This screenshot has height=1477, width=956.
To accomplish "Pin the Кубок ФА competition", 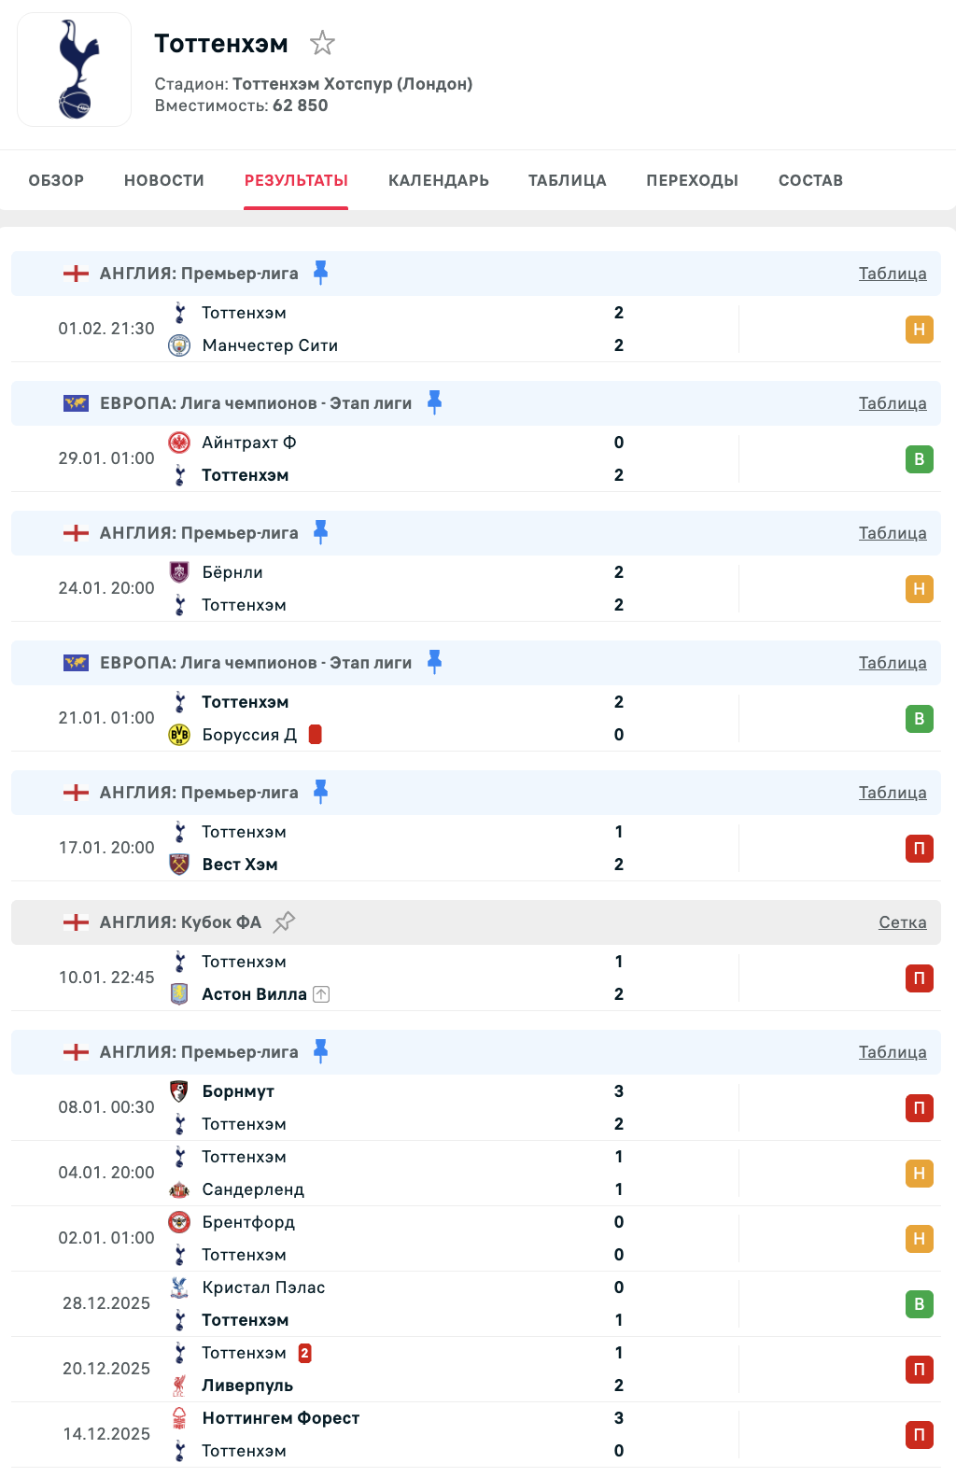I will click(284, 921).
